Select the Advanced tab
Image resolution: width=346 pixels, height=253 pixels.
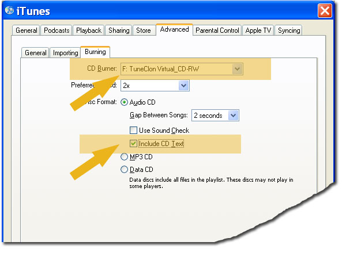click(x=174, y=29)
